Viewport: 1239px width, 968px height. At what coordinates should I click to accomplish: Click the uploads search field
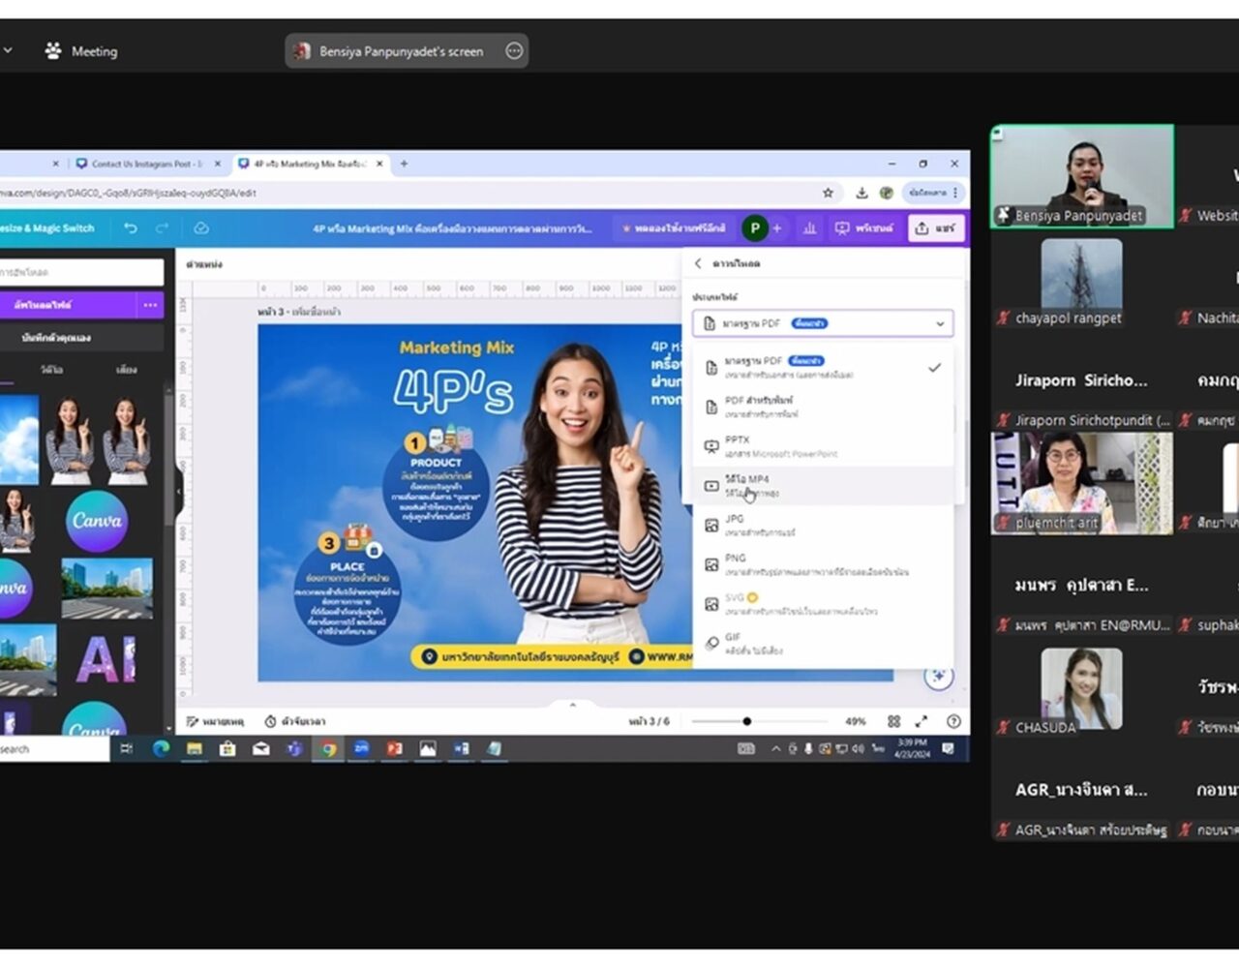(x=81, y=272)
